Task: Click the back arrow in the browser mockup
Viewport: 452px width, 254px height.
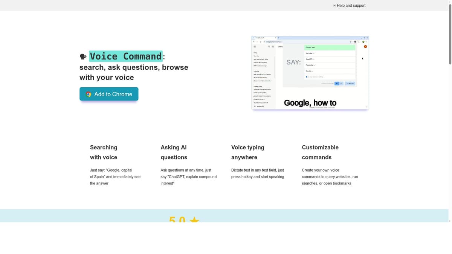Action: click(254, 41)
